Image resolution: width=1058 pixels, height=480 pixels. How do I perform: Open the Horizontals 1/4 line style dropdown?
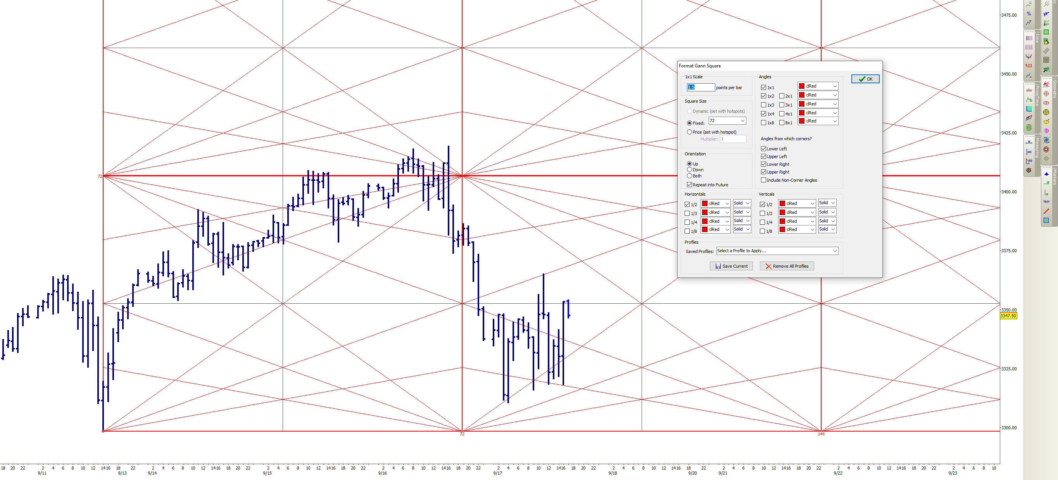tap(742, 221)
